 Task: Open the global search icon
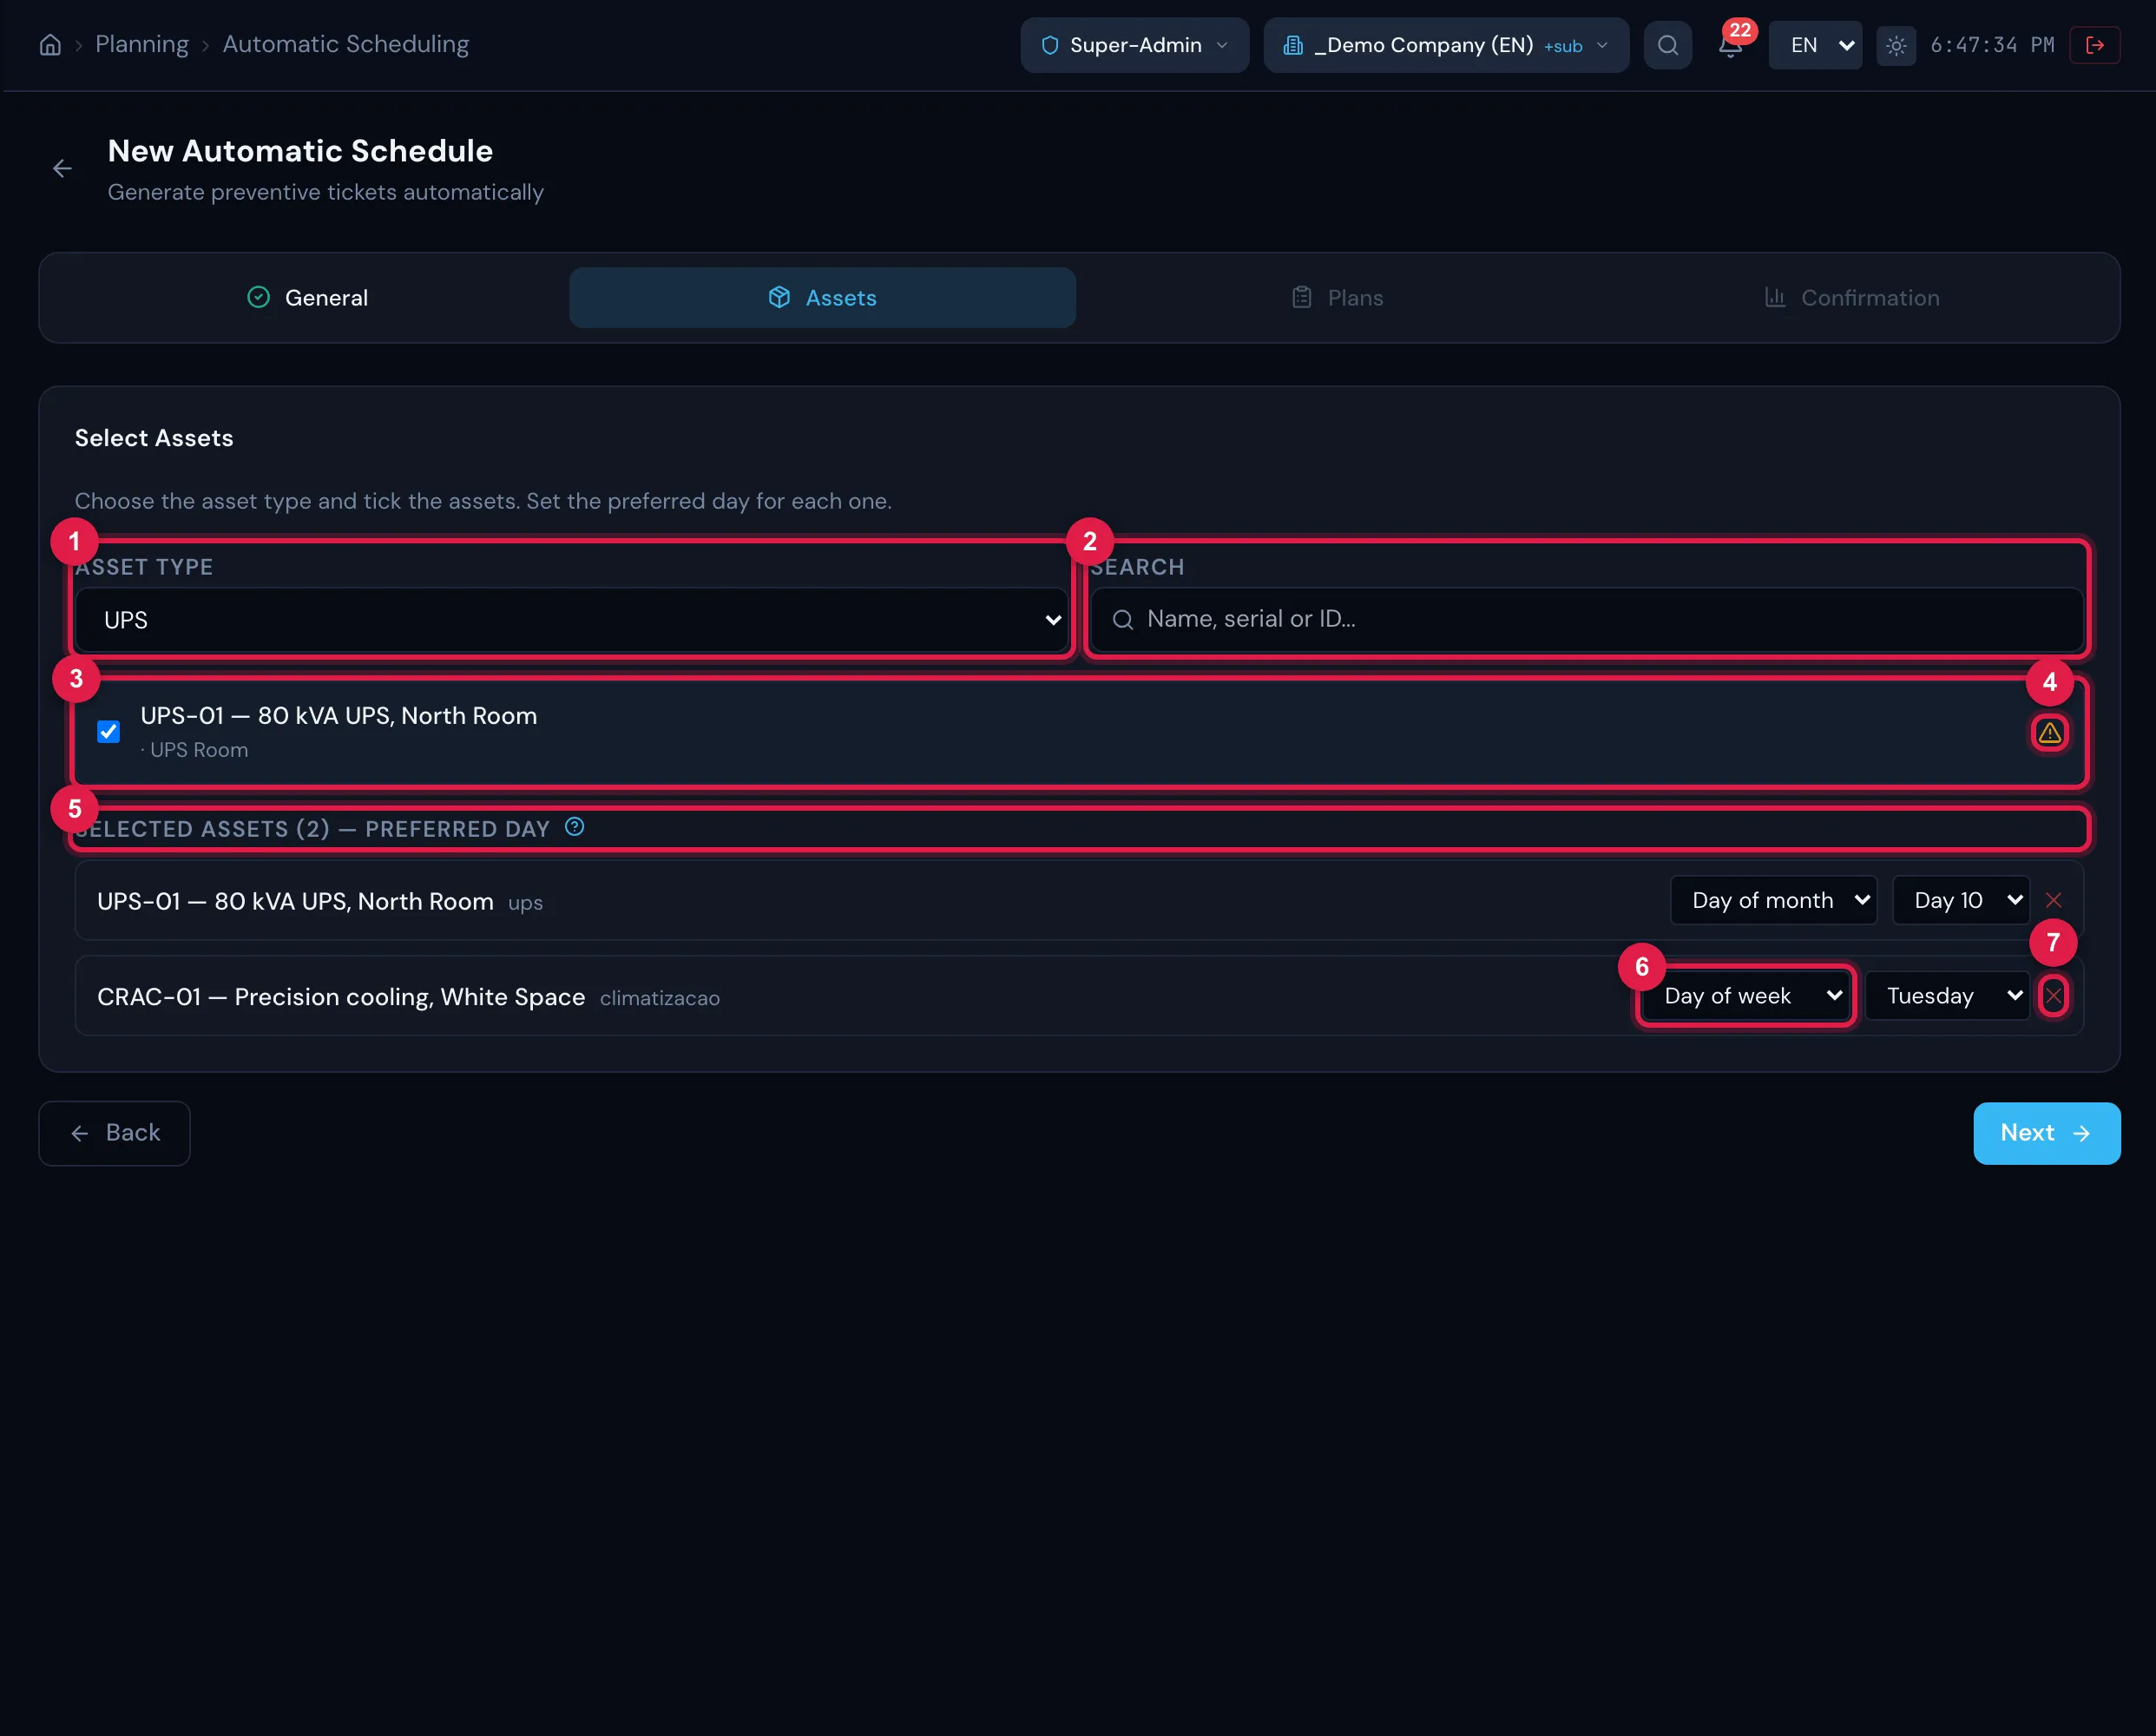click(x=1667, y=45)
